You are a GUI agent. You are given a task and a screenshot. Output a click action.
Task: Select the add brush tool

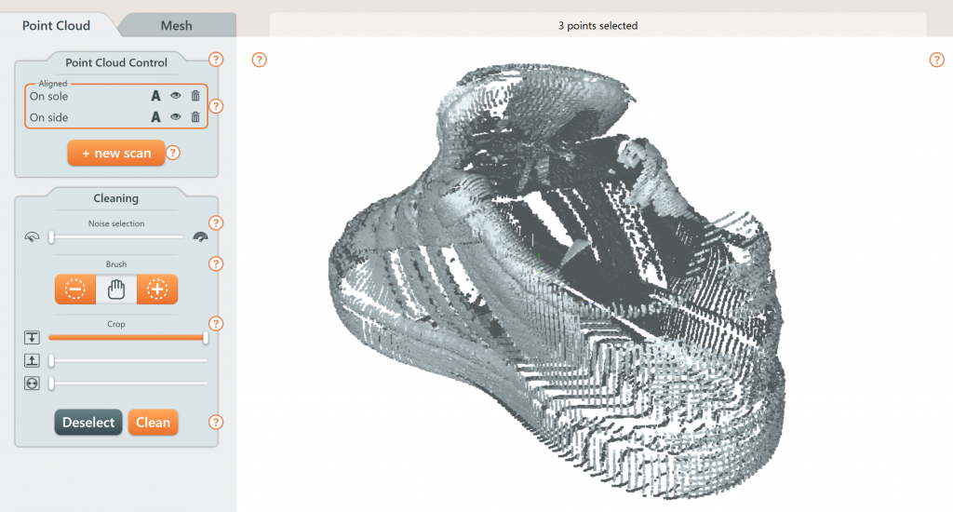point(157,290)
